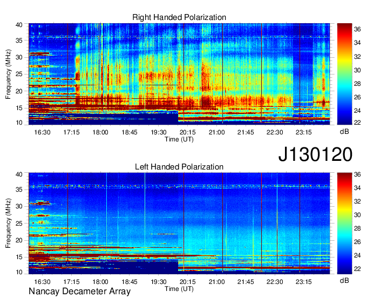Click Frequency (MHz) label of Right Handed plot
Image resolution: width=367 pixels, height=298 pixels.
pos(8,74)
